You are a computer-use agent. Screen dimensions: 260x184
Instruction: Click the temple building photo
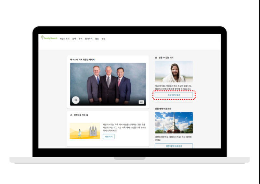[174, 123]
